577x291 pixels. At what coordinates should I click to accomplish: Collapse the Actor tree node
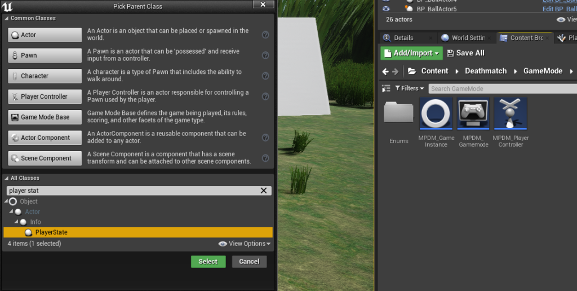click(x=11, y=212)
